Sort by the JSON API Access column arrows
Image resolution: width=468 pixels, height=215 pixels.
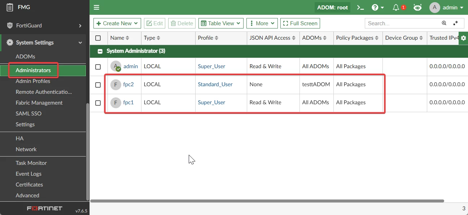294,38
